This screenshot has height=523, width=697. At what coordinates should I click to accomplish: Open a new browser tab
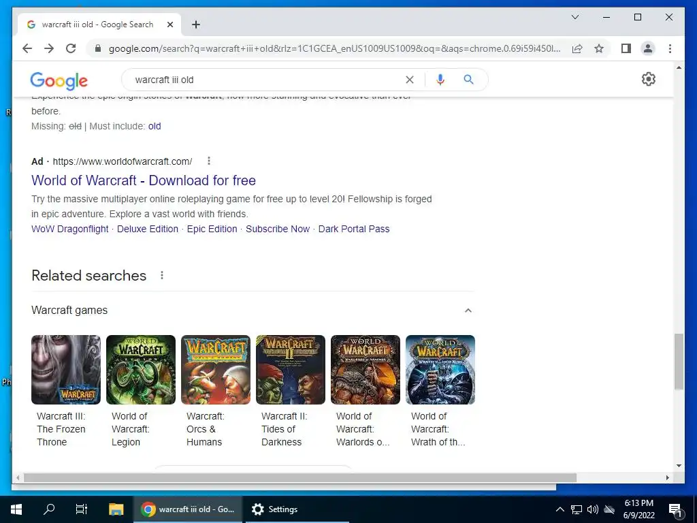(196, 25)
